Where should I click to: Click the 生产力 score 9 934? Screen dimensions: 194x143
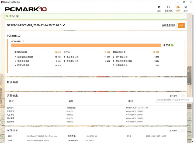coord(108,52)
